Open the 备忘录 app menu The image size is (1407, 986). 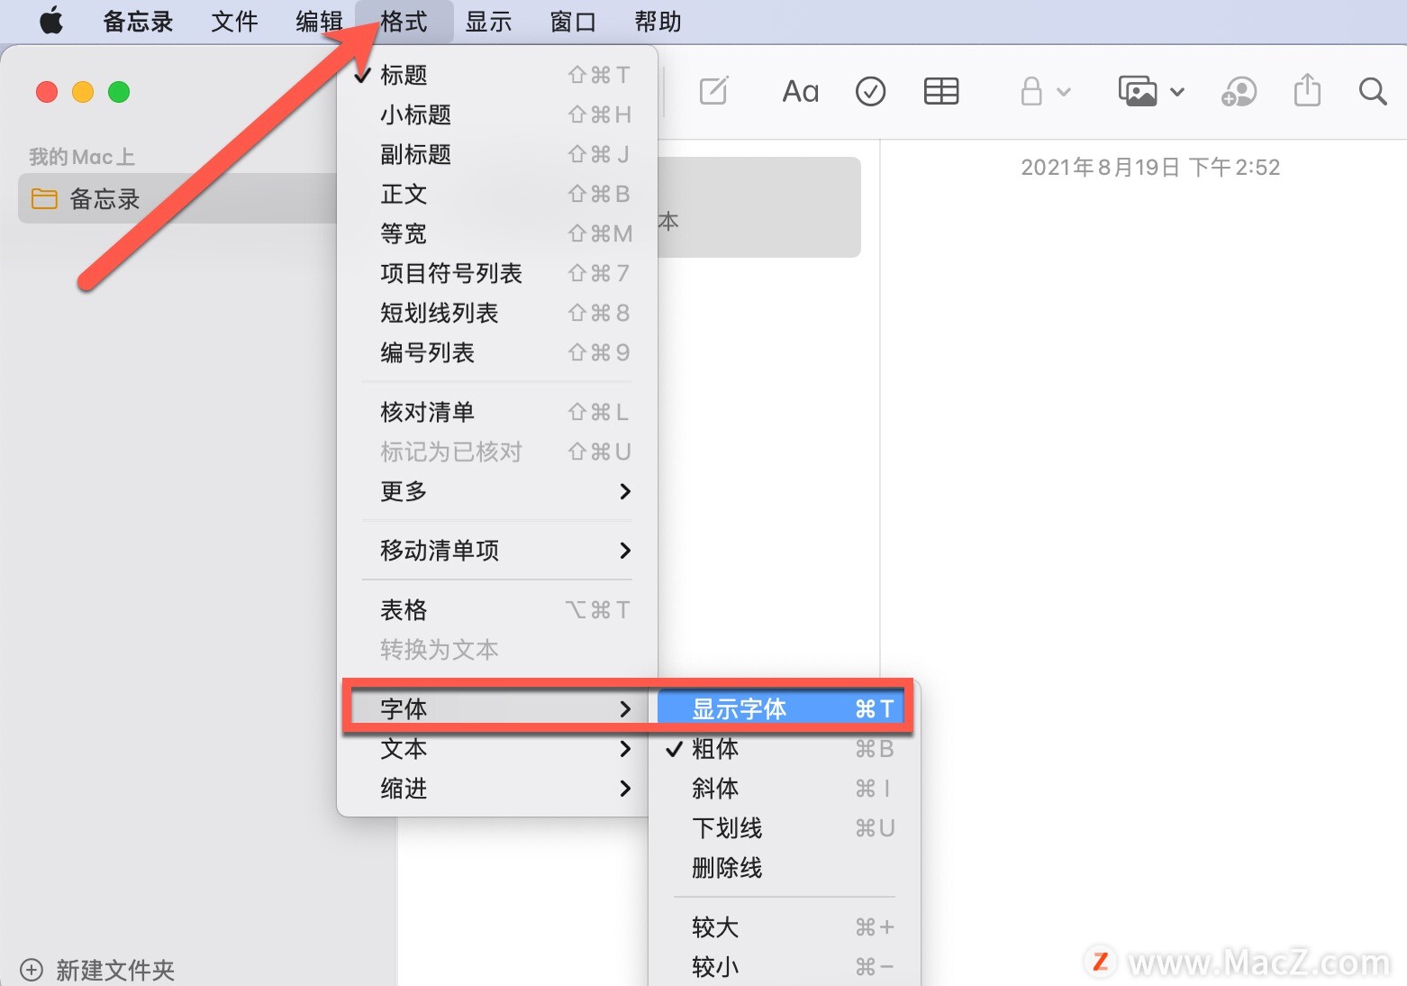pyautogui.click(x=138, y=21)
